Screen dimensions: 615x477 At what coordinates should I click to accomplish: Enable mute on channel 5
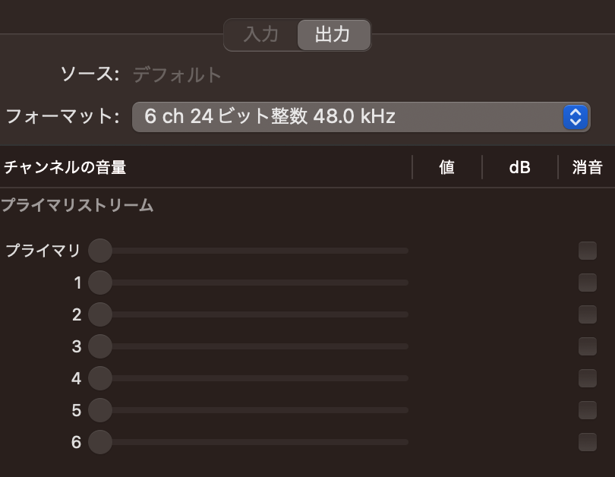point(587,410)
